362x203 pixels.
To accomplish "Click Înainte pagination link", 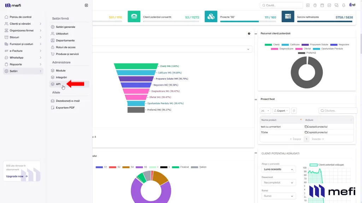I will (x=318, y=139).
